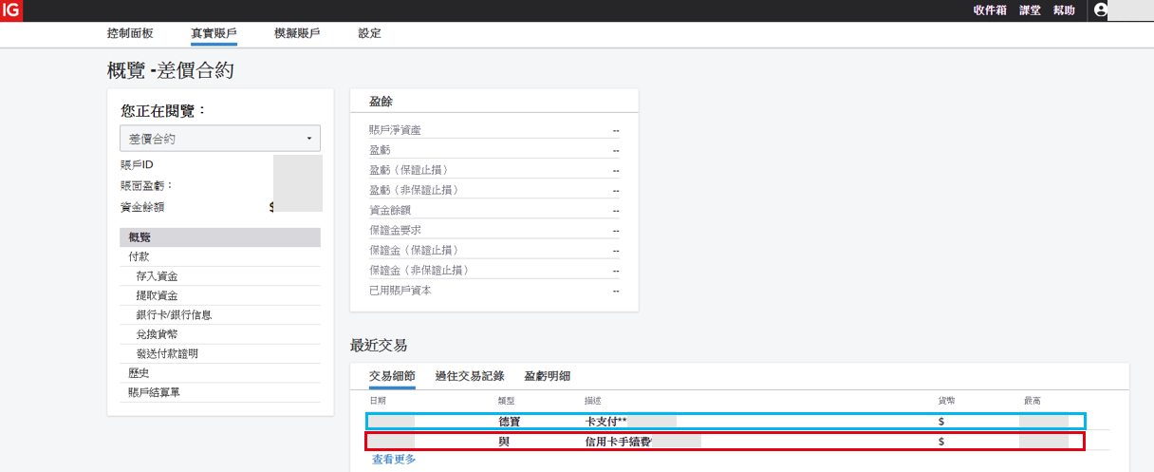Click the 描述 column header
This screenshot has height=472, width=1154.
[593, 402]
